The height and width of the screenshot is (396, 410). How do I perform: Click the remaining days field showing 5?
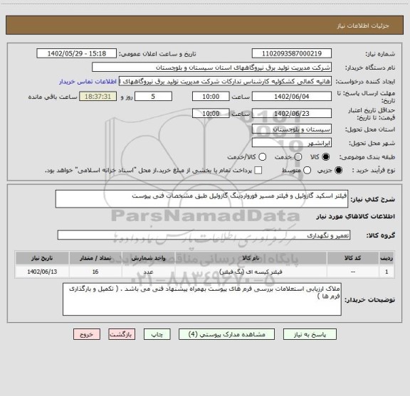pos(153,97)
